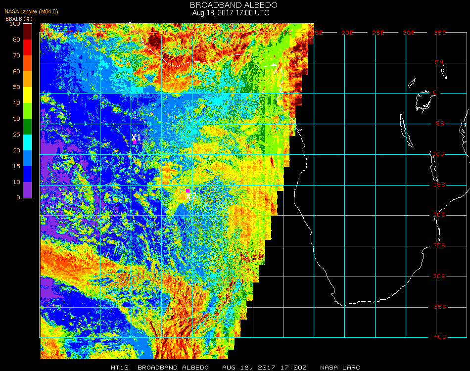Viewport: 470px width, 371px height.
Task: Click the dark blue 10-15 legend swatch
Action: 28,174
